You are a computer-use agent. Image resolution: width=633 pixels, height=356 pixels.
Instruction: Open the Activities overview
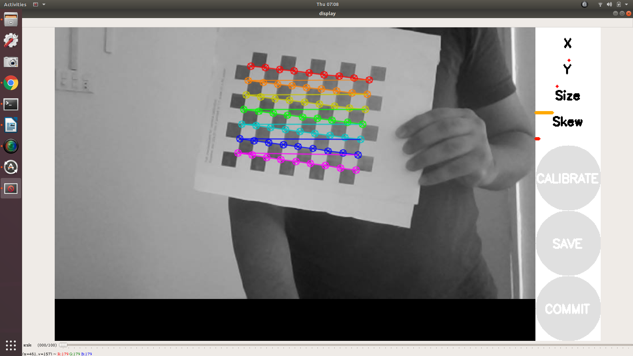[15, 4]
